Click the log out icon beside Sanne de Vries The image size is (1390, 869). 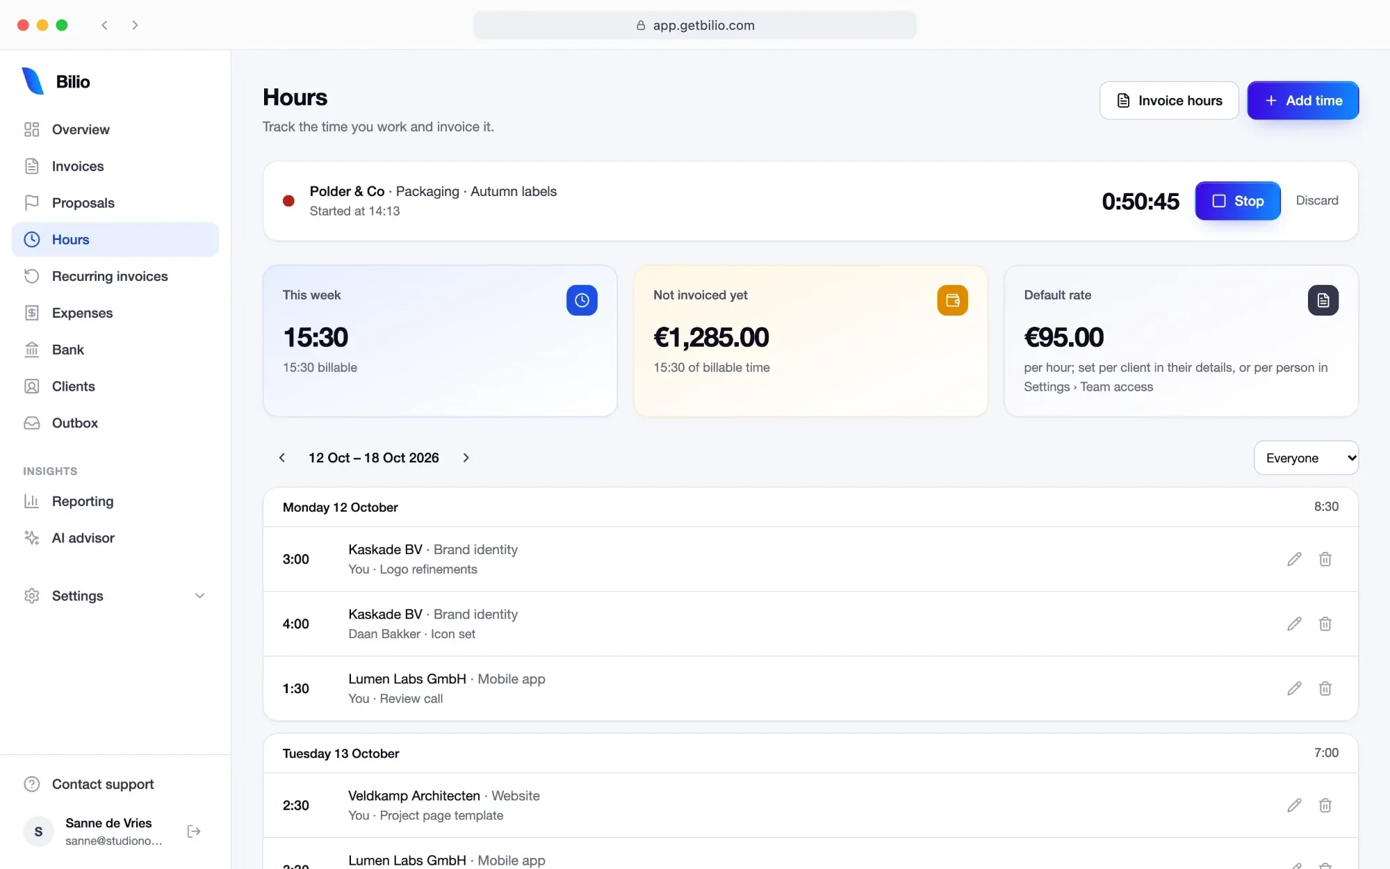[x=194, y=831]
